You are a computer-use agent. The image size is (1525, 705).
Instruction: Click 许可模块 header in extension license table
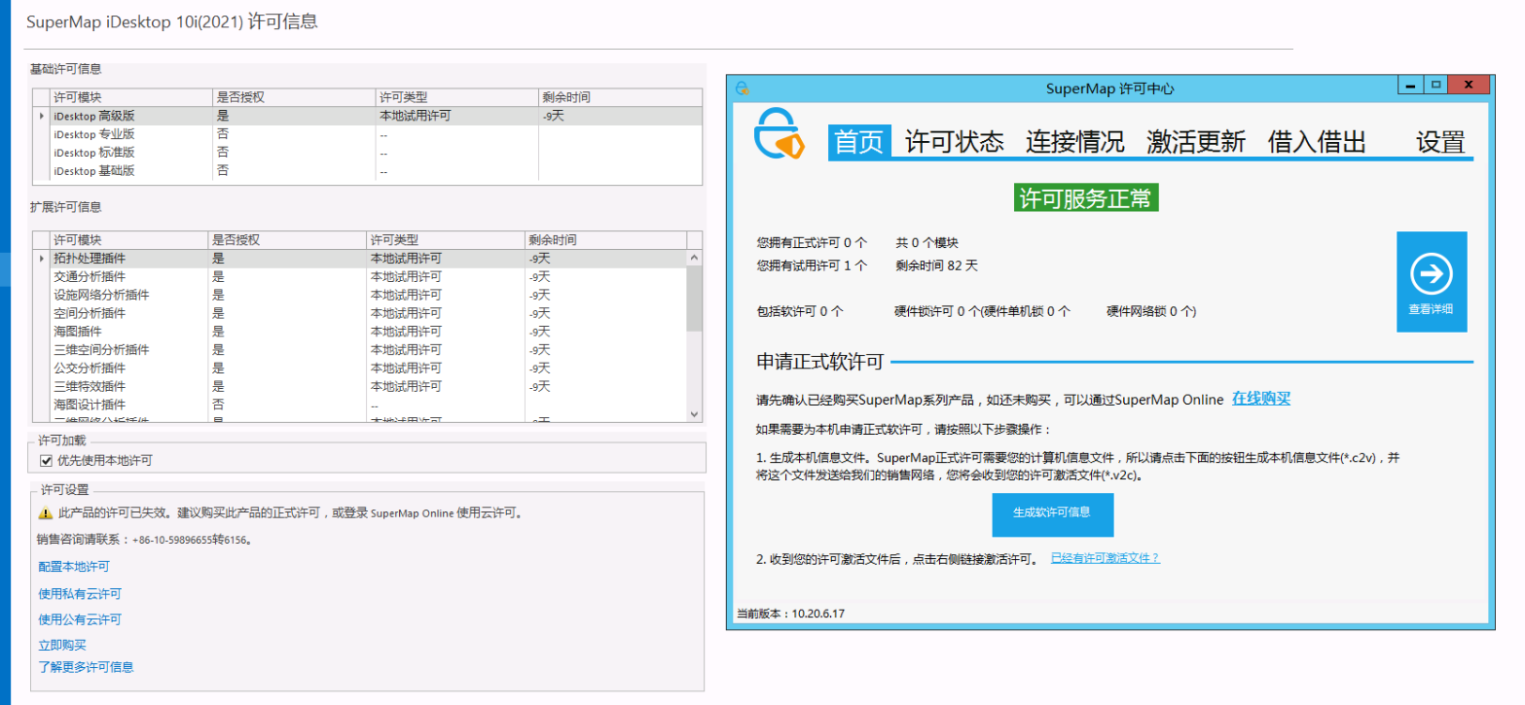(128, 240)
